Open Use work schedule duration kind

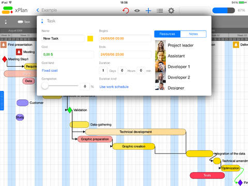click(114, 87)
